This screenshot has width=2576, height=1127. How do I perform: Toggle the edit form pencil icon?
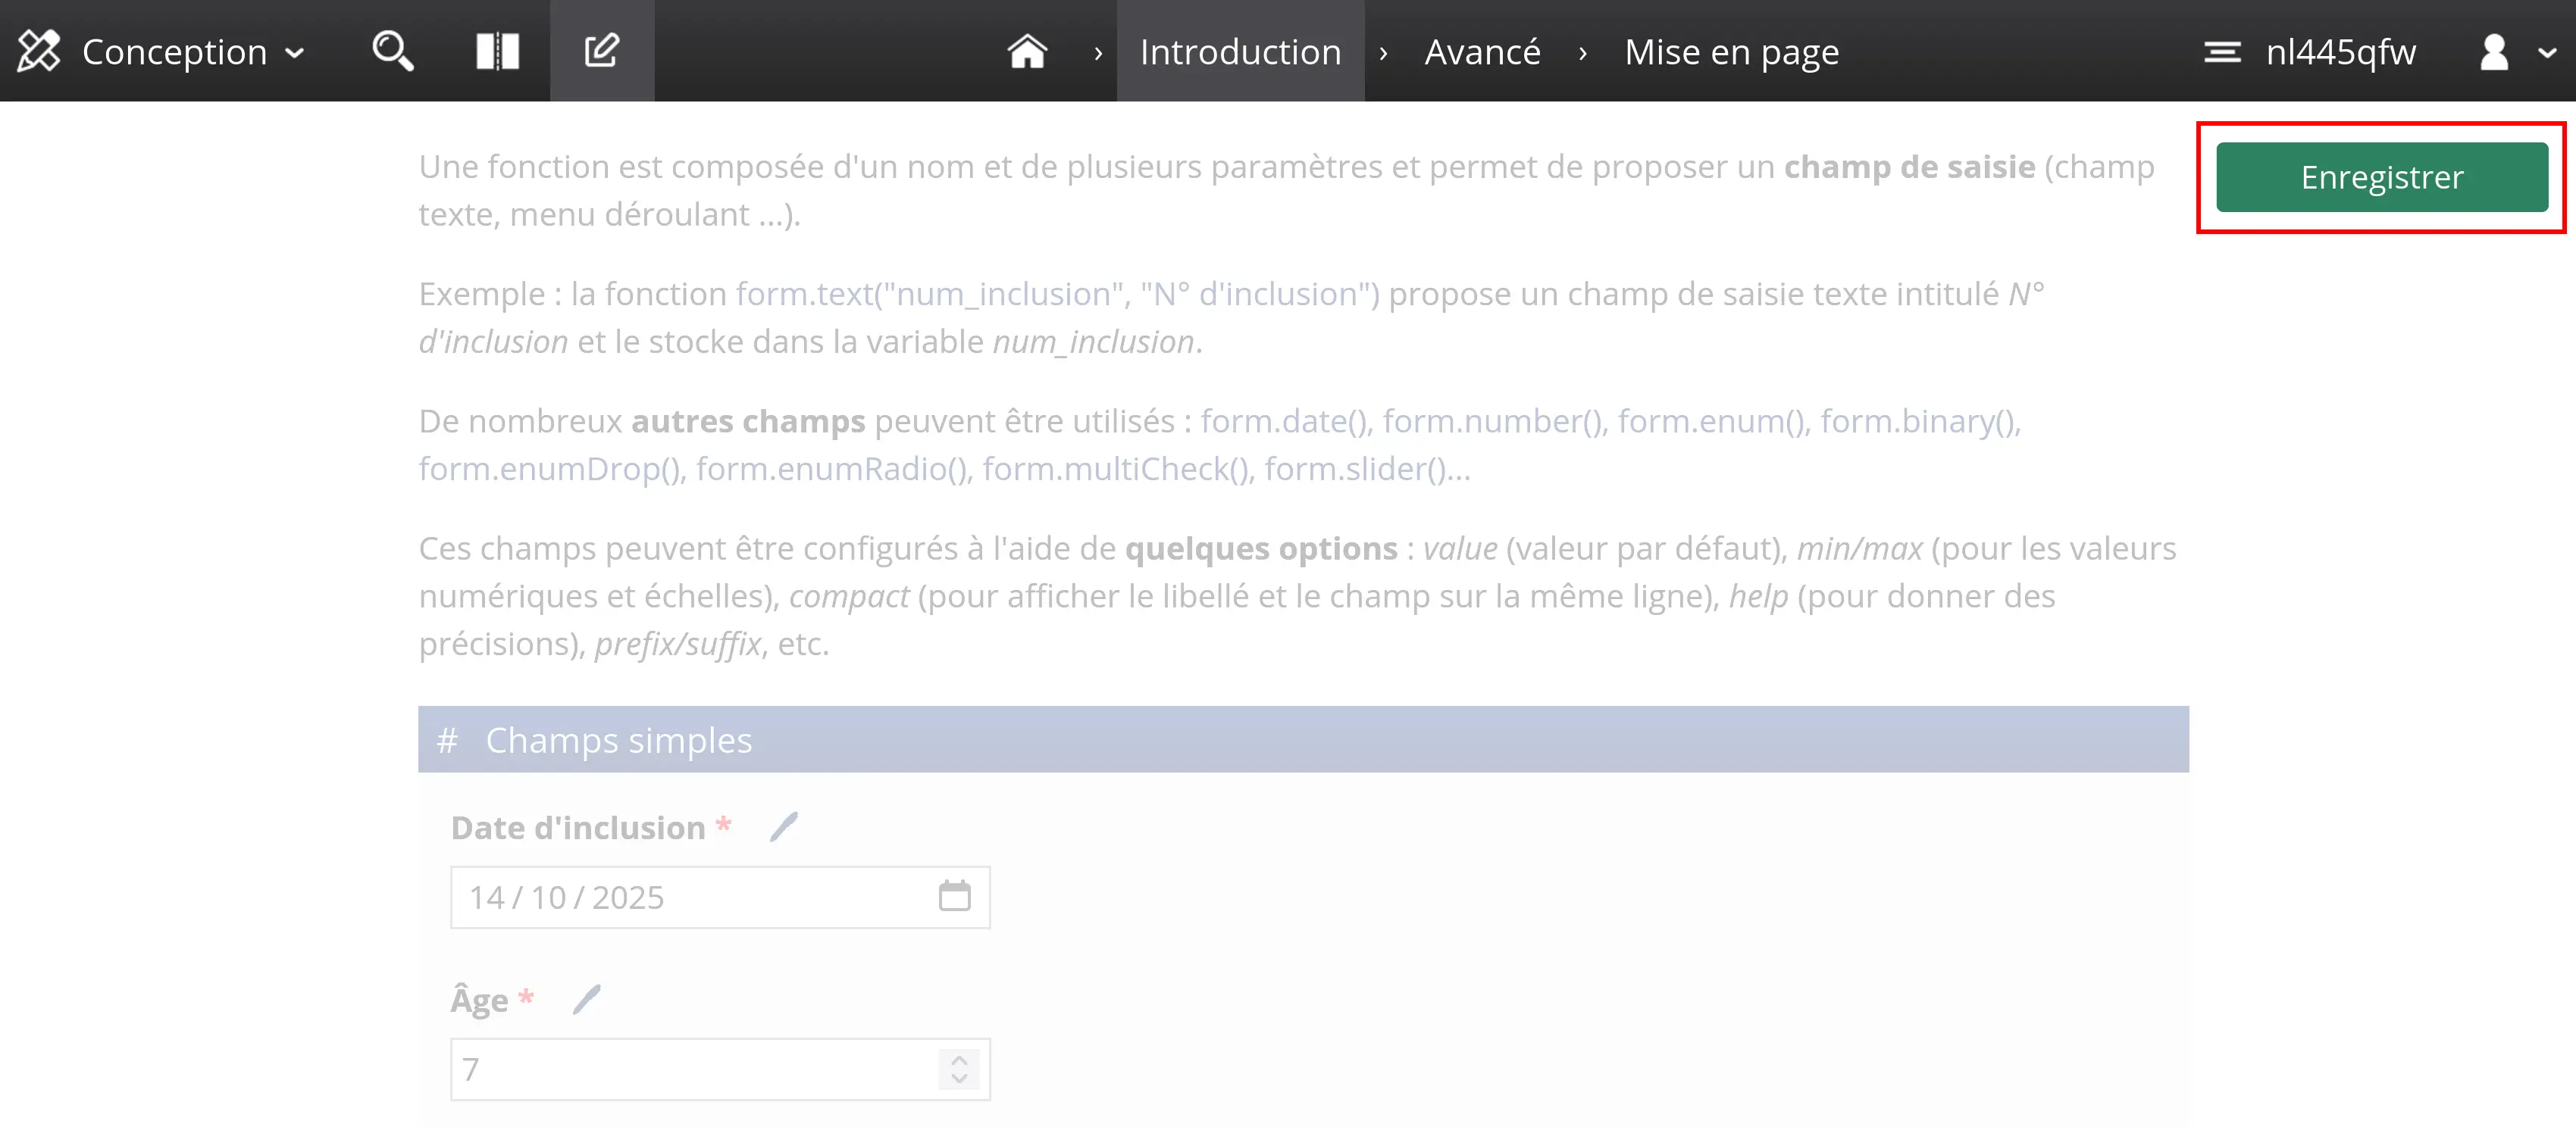tap(602, 51)
